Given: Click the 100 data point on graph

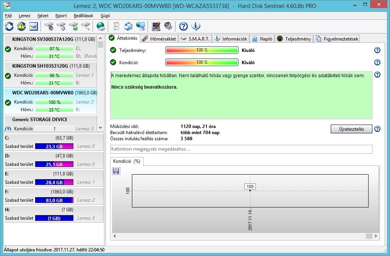Looking at the screenshot, I should [250, 190].
